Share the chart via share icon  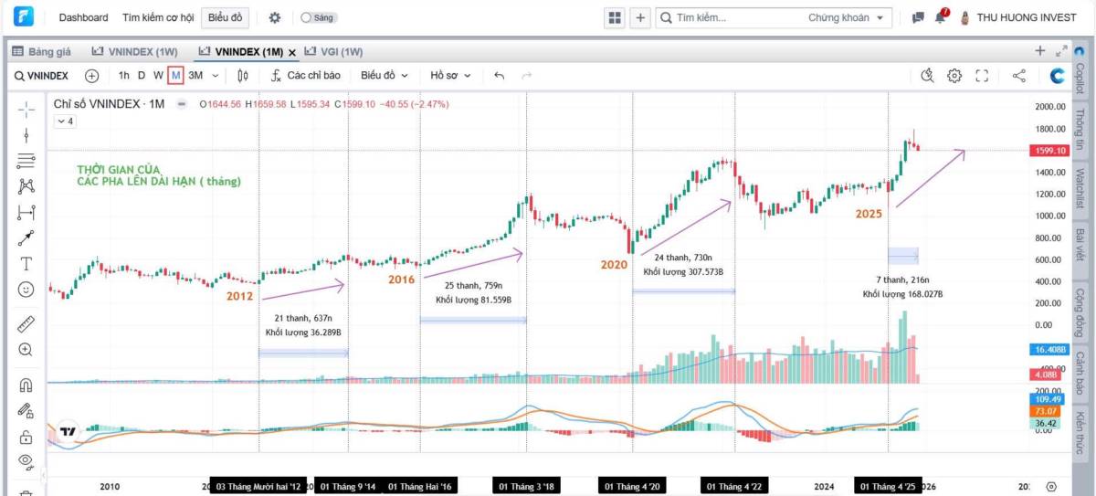pyautogui.click(x=1019, y=76)
